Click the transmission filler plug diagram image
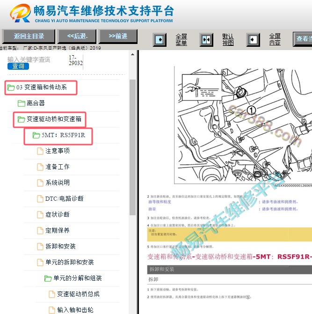312x314 pixels. coord(243,125)
